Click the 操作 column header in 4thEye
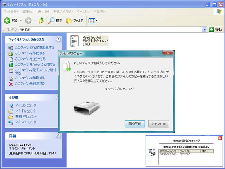This screenshot has width=225, height=169. coord(207,151)
